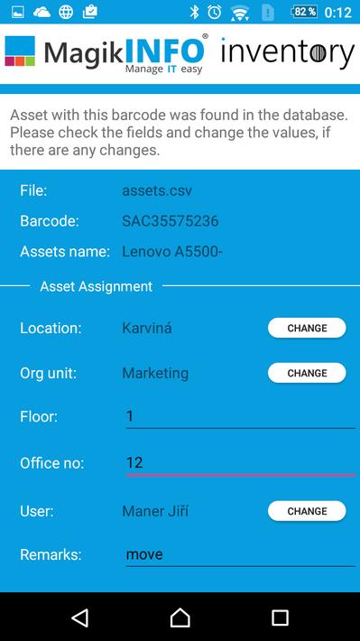
Task: Focus the Office no input field
Action: 240,463
